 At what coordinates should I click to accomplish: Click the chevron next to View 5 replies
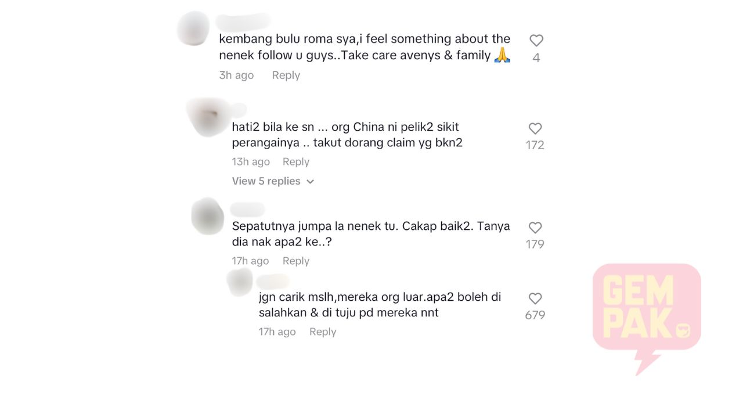click(311, 182)
